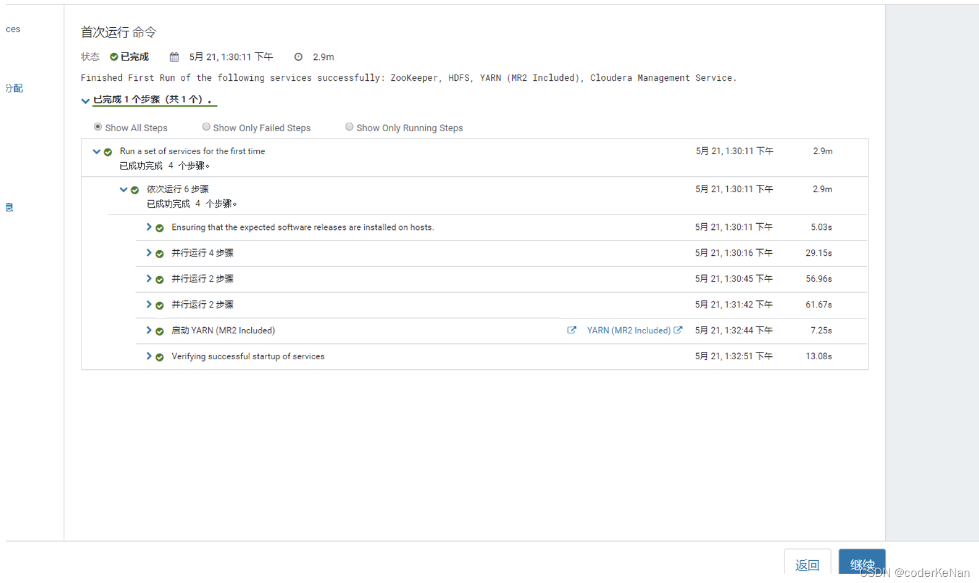Click green check for 'Verifying successful startup' step
Viewport: 979px width, 583px height.
(159, 357)
